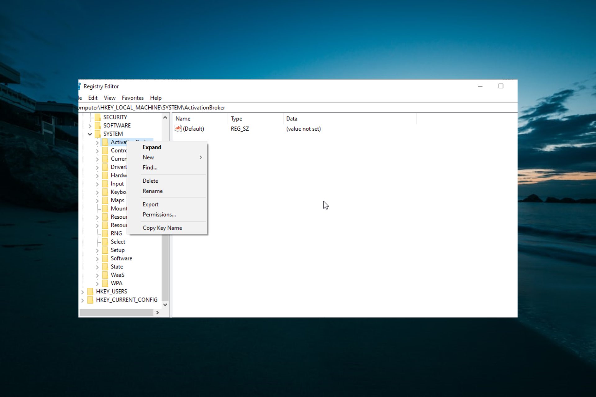Click the folder icon next to Setup
596x397 pixels.
[x=105, y=250]
